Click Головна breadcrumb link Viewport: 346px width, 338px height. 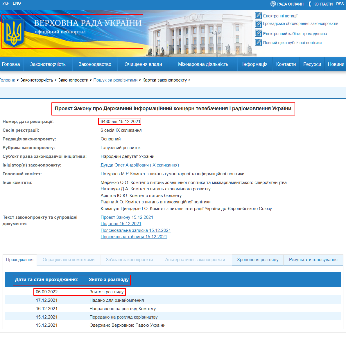pyautogui.click(x=8, y=80)
